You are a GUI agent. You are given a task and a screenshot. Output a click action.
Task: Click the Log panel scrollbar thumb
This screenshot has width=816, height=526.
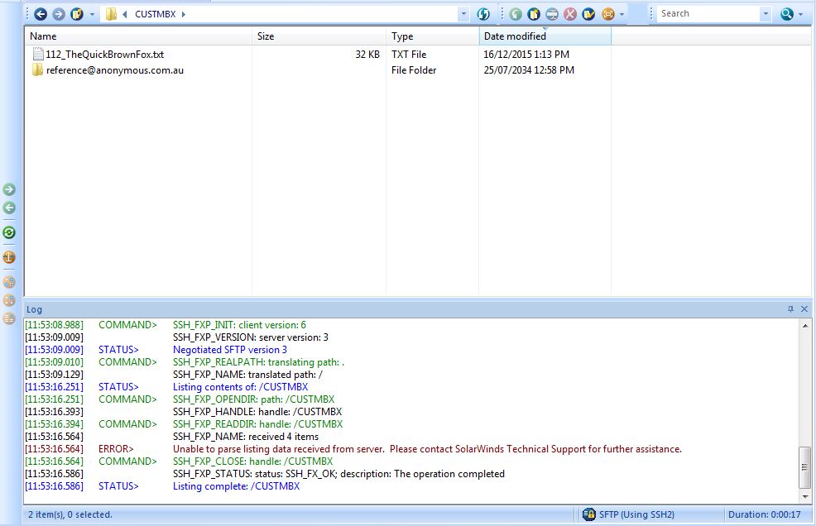(805, 466)
